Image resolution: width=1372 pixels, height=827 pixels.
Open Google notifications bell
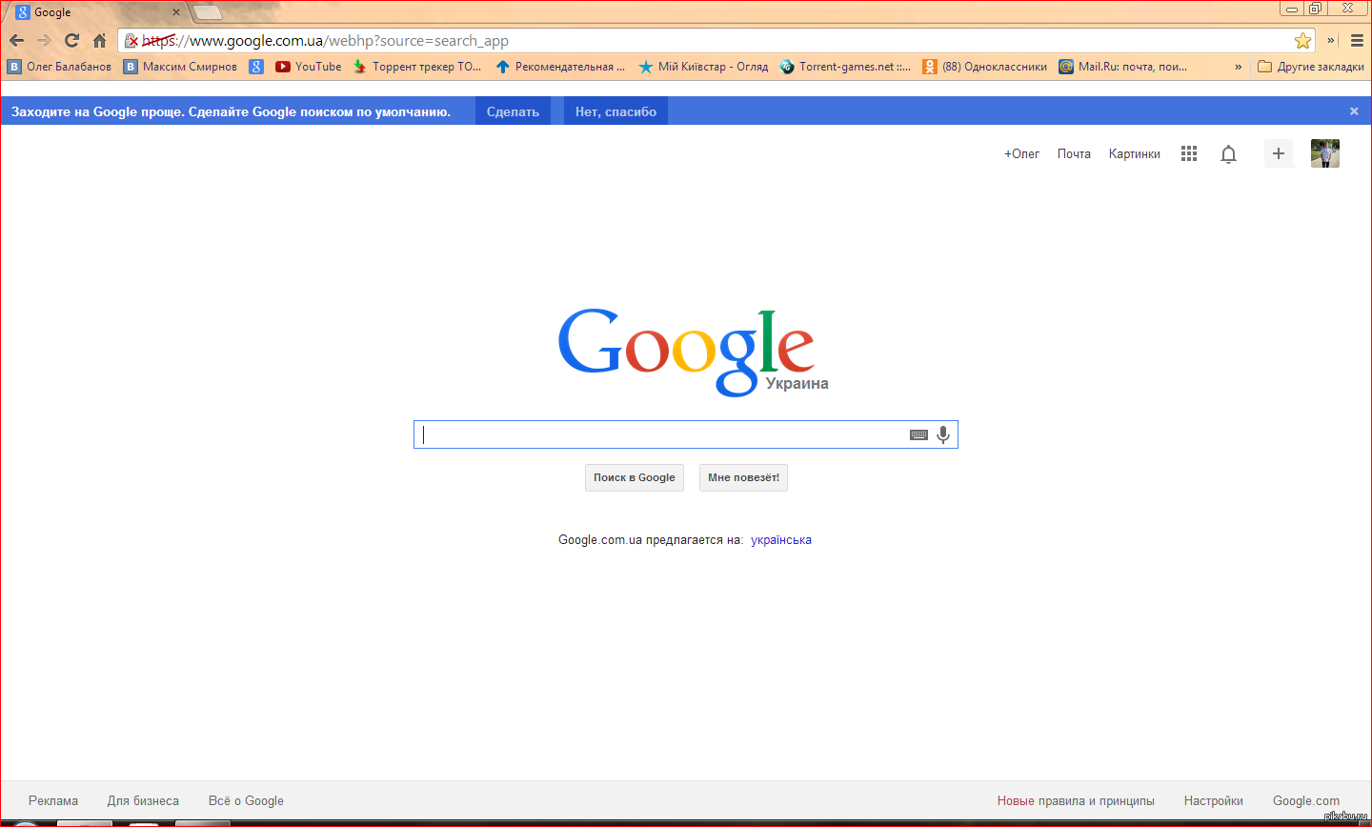(x=1228, y=154)
